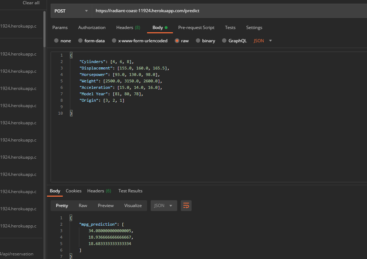Open the Test Results tab

pos(130,191)
